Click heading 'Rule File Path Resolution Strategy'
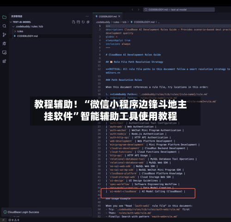The width and height of the screenshot is (231, 222). 134,62
